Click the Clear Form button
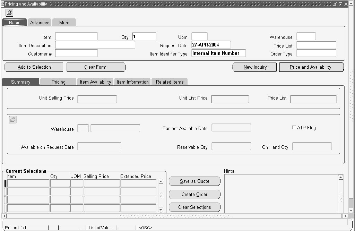The image size is (355, 231). coord(96,67)
